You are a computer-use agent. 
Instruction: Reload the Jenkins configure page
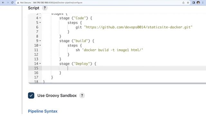pos(12,3)
